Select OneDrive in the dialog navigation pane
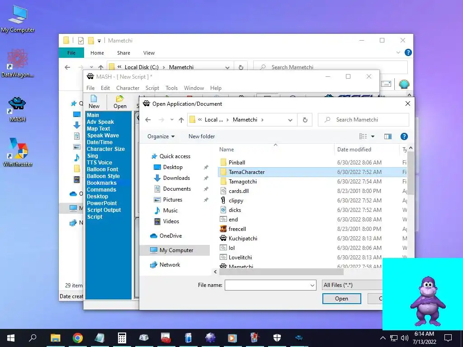Viewport: 463px width, 347px height. click(x=170, y=236)
